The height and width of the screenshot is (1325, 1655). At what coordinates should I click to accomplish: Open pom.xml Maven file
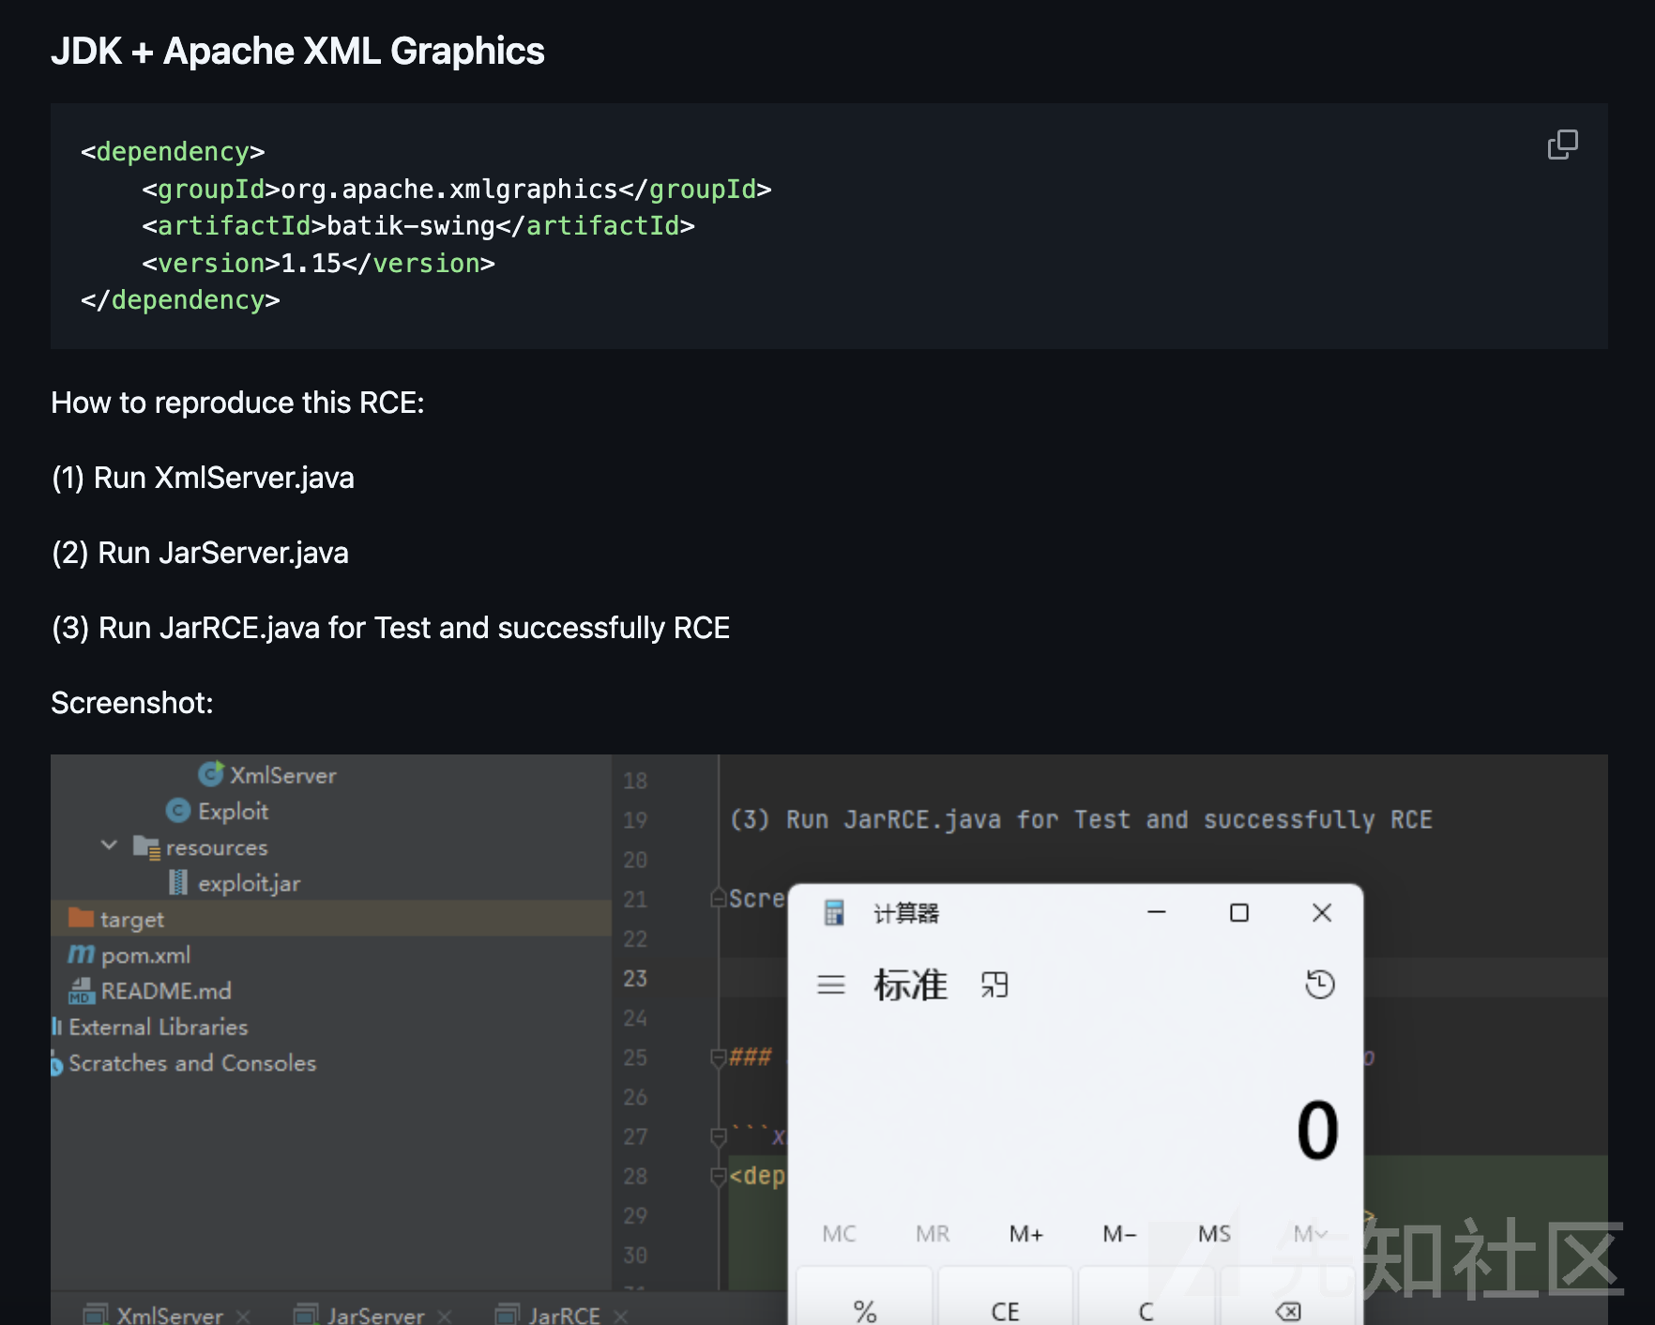[x=129, y=955]
